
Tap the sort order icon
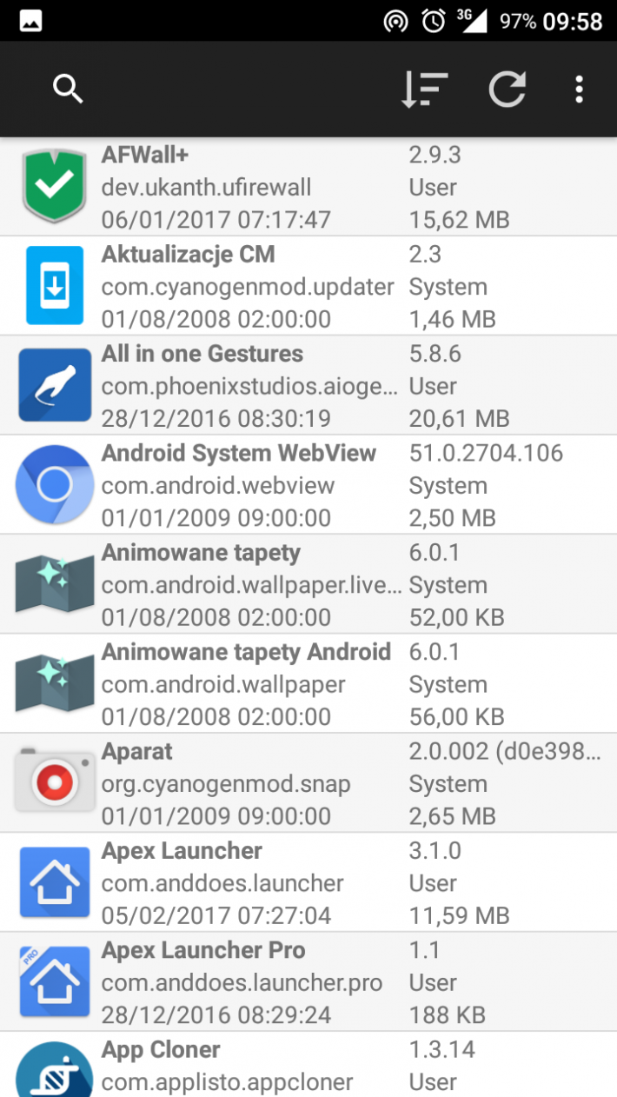424,89
